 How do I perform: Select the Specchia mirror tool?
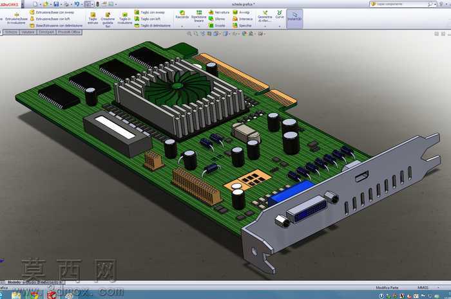pyautogui.click(x=242, y=26)
